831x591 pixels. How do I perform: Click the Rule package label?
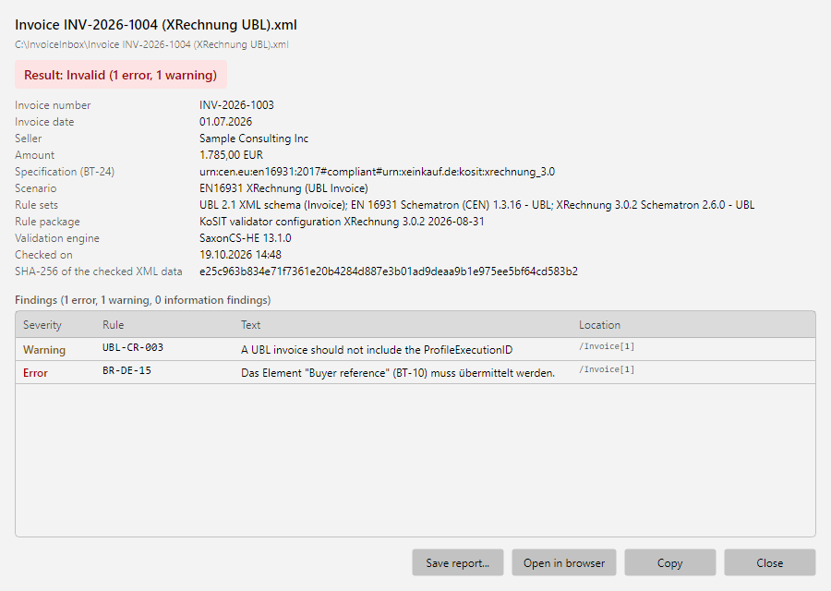47,222
